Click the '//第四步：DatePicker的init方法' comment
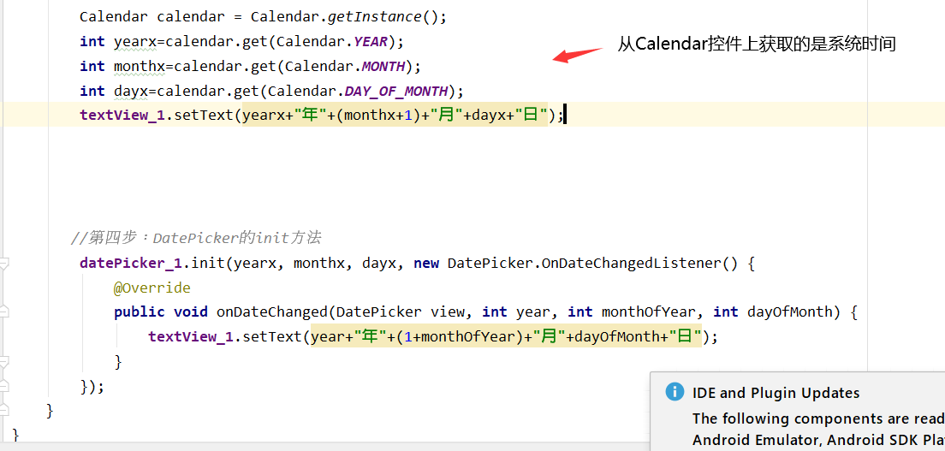Screen dimensions: 945x451 pyautogui.click(x=196, y=238)
